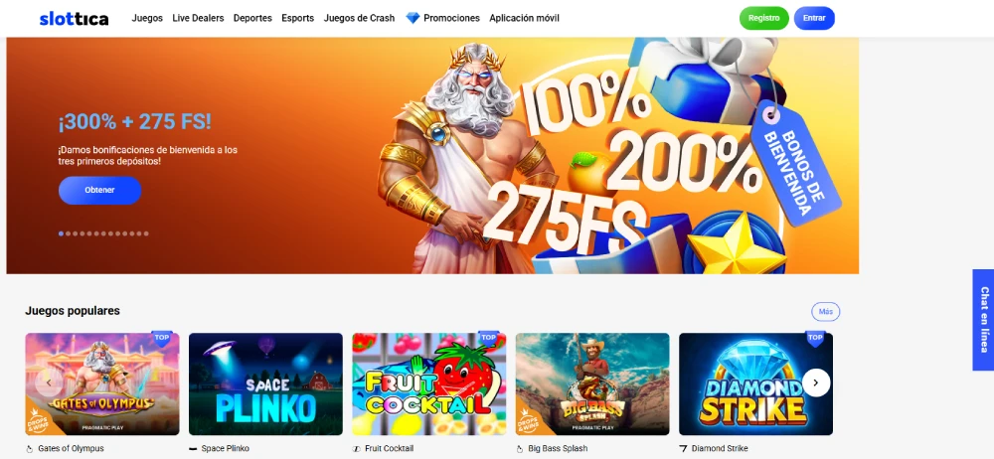Open the Live Dealers section
The image size is (994, 459).
coord(198,19)
